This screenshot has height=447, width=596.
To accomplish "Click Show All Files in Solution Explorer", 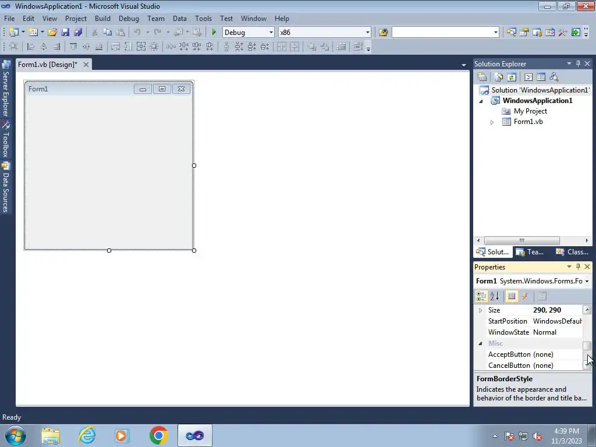I will pos(499,77).
